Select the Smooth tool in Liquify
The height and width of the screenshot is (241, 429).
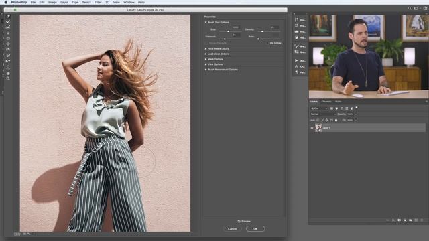coord(8,27)
